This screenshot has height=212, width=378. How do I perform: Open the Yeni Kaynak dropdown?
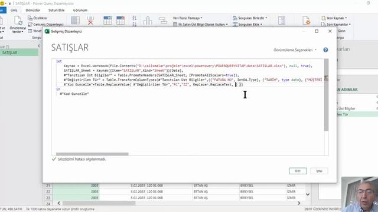pyautogui.click(x=334, y=18)
